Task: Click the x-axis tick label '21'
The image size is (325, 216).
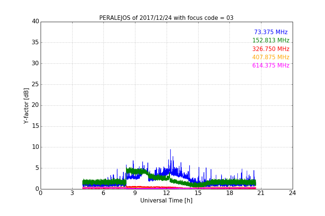Action: pyautogui.click(x=261, y=193)
